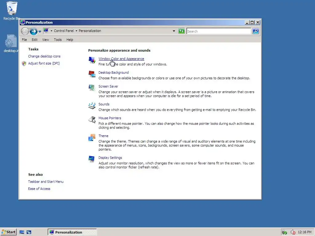Open the Desktop Background link

pos(114,73)
